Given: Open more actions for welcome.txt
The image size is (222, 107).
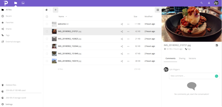Looking at the screenshot, I should 128,24.
